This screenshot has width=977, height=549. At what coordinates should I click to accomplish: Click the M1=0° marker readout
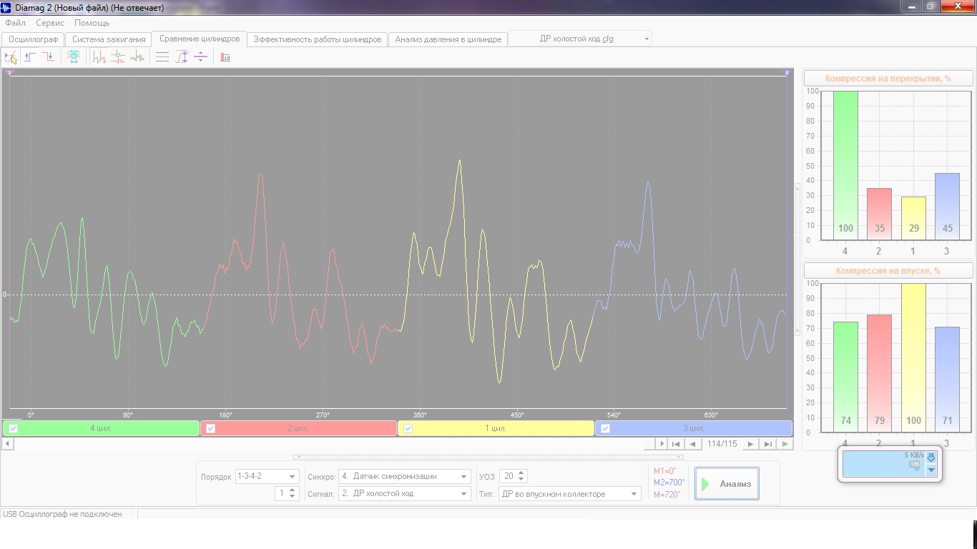pos(665,471)
